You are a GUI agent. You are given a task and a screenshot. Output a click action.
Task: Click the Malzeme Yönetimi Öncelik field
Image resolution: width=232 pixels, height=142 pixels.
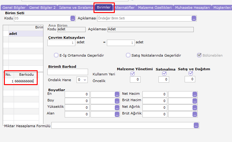(135, 80)
